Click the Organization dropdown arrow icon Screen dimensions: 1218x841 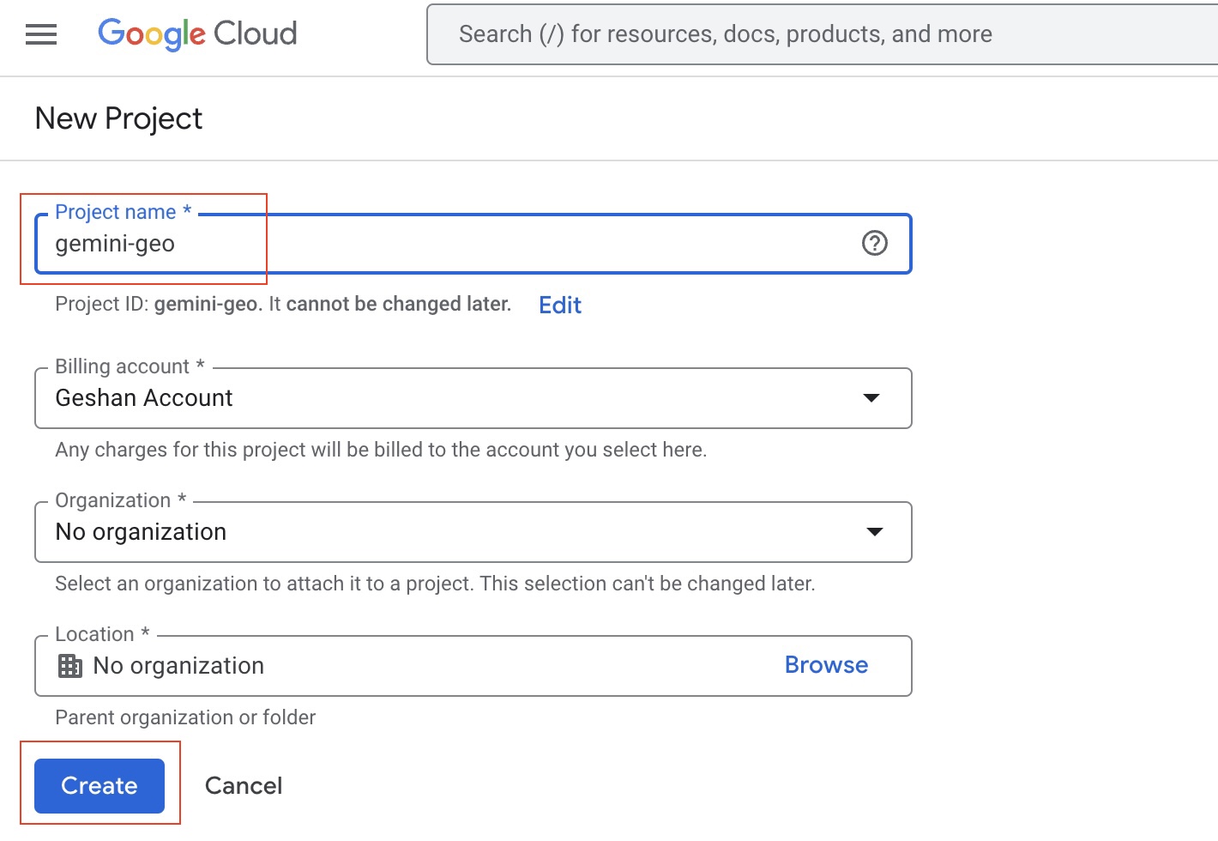[874, 532]
